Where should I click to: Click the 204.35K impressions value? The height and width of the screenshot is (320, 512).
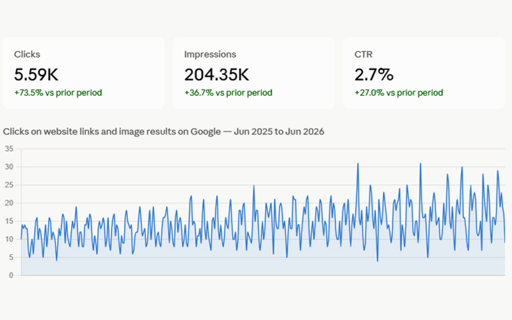click(216, 74)
